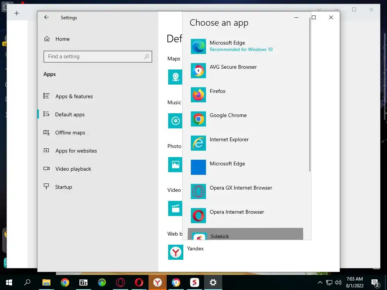
Task: Open taskbar search magnifier
Action: coord(27,282)
